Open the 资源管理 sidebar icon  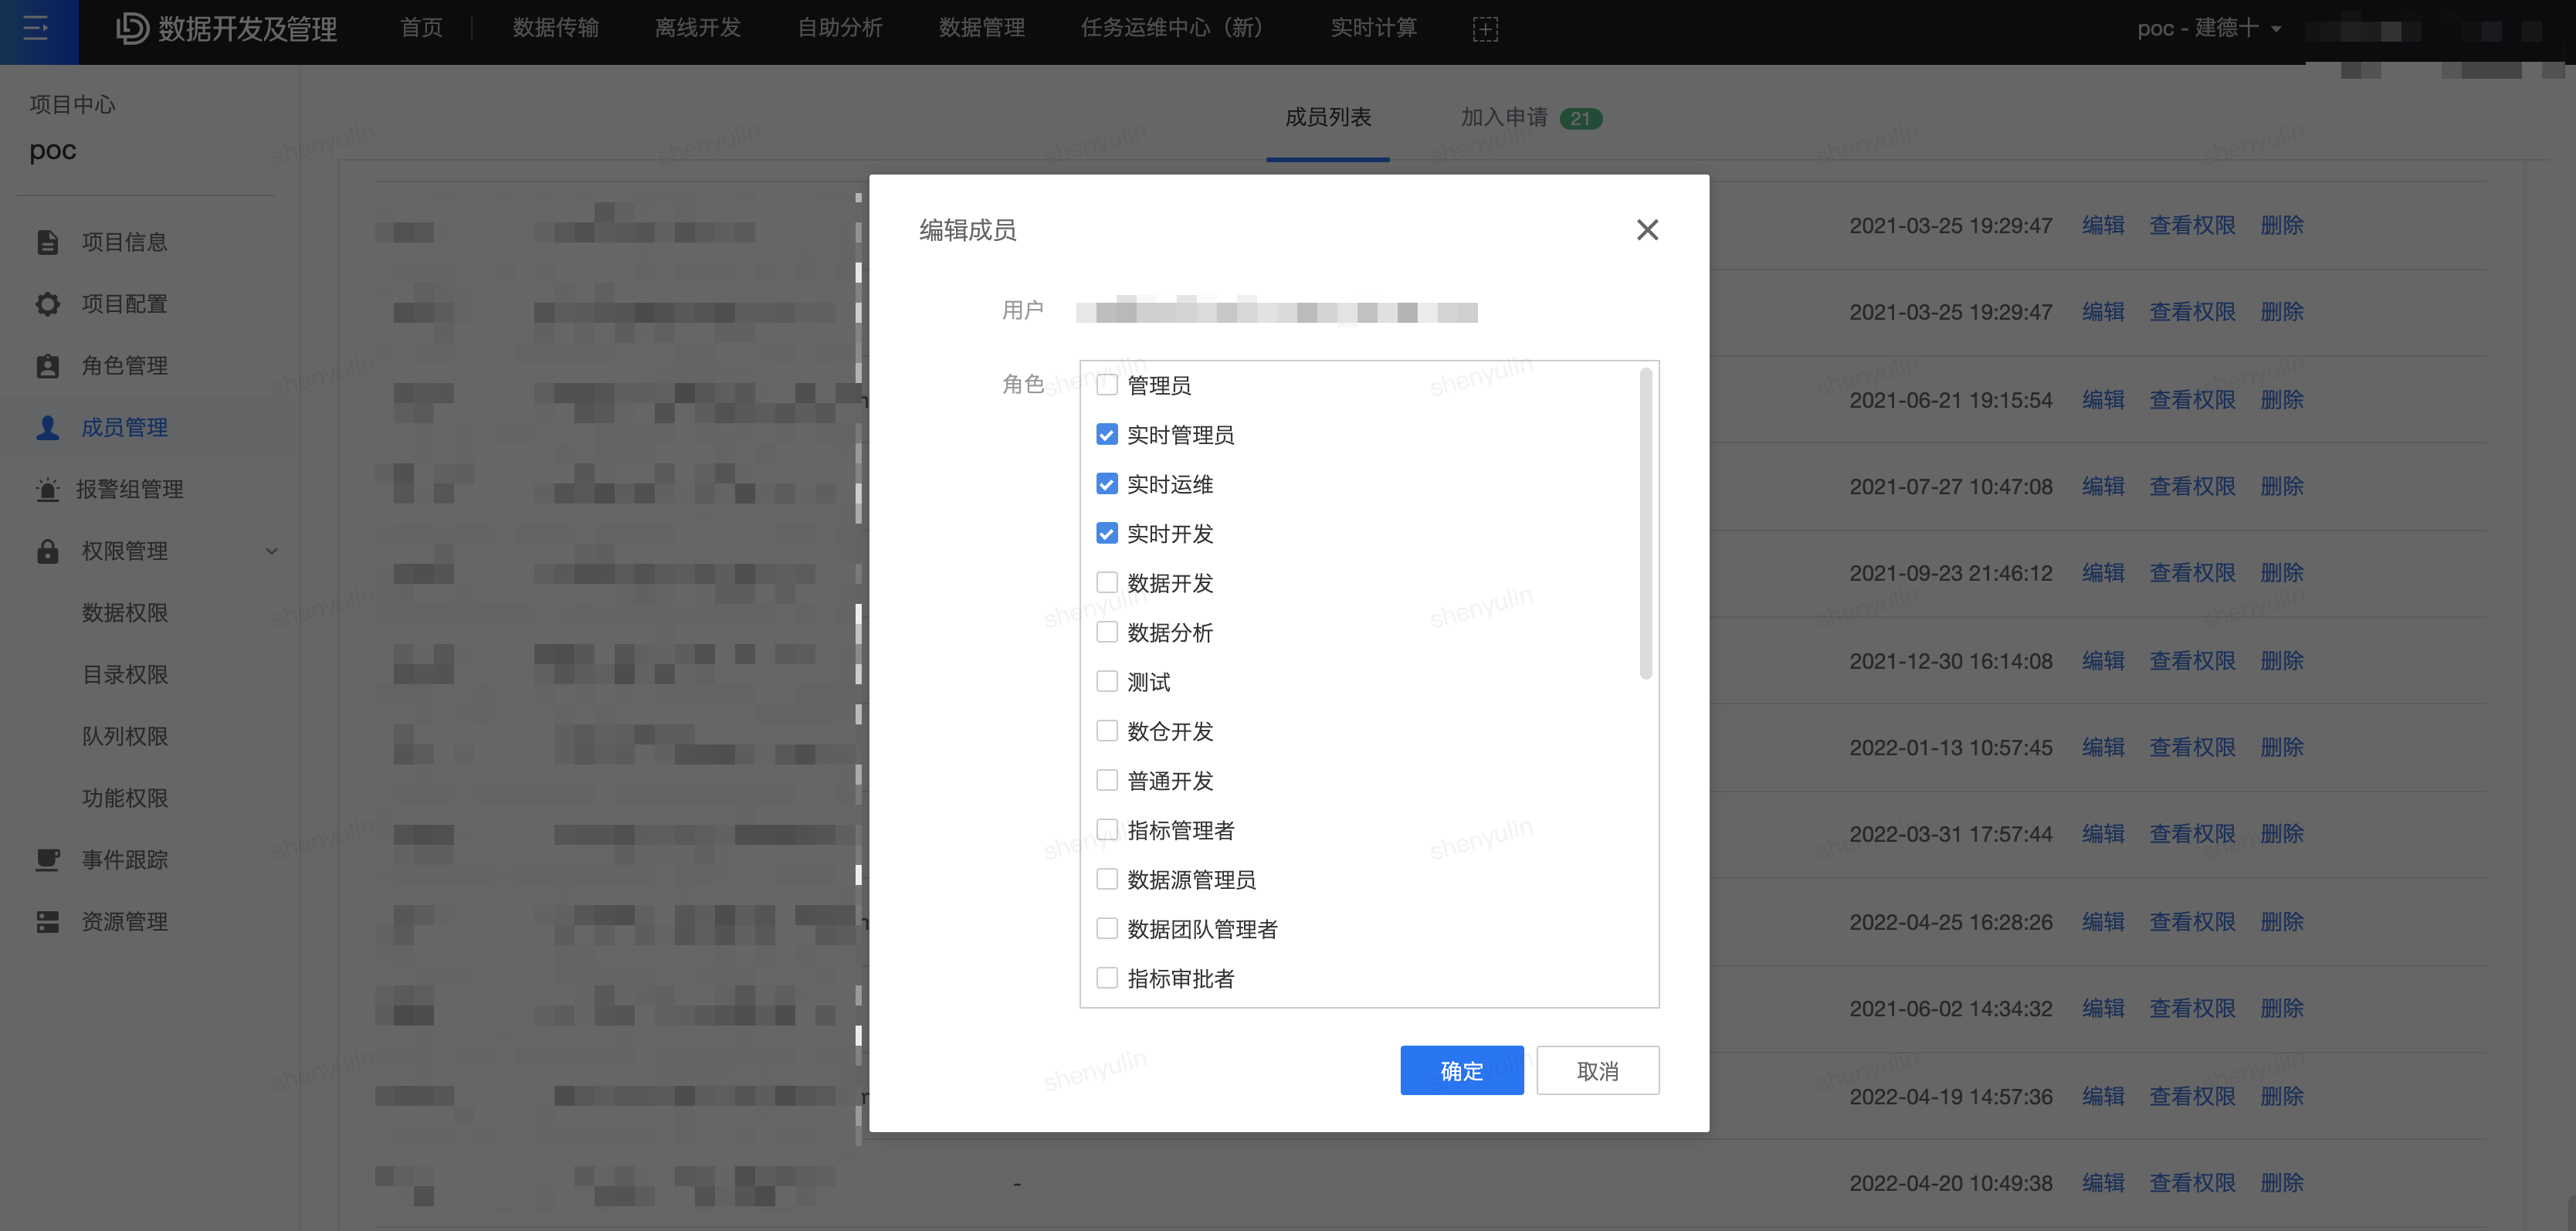coord(47,921)
